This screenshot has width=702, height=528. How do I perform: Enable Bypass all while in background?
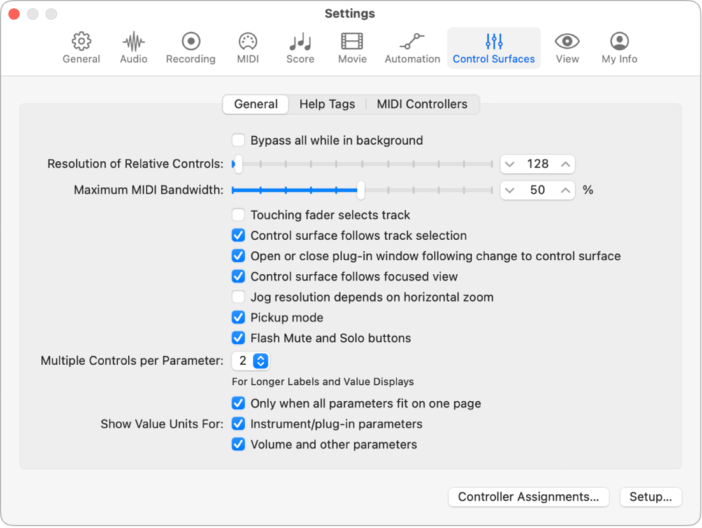pos(238,140)
